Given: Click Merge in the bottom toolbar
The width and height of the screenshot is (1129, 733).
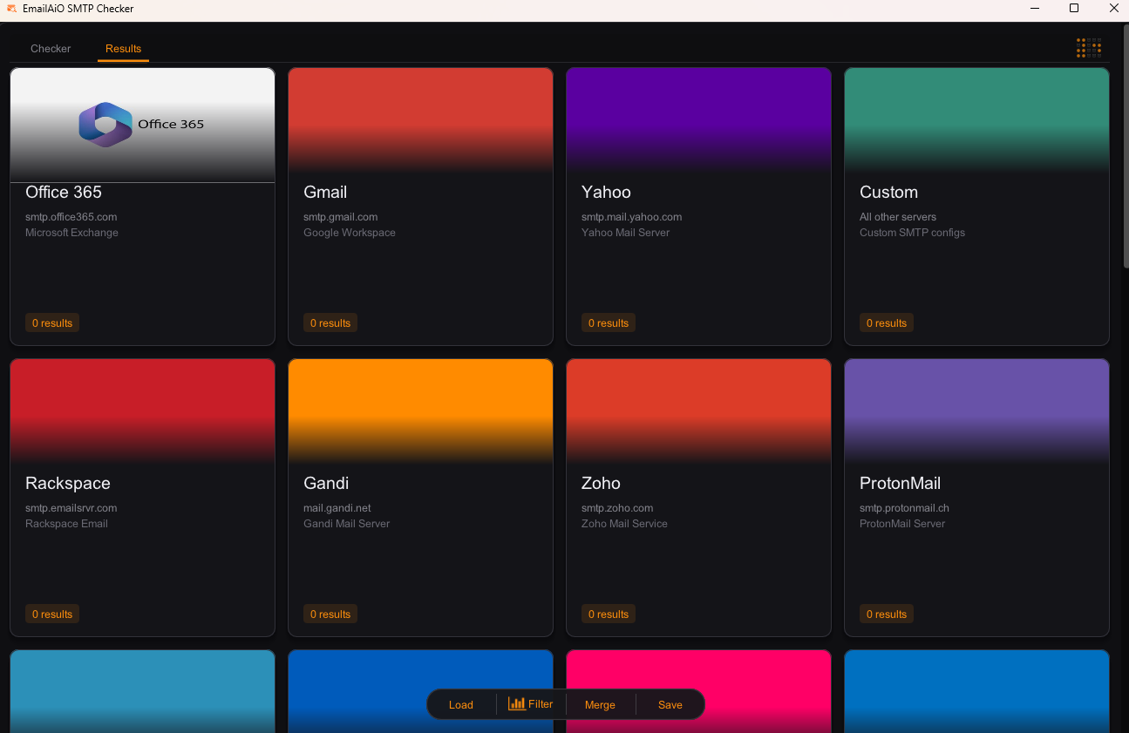Looking at the screenshot, I should 600,704.
